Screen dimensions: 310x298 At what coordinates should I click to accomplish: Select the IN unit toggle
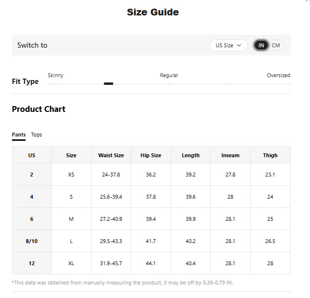coord(261,45)
